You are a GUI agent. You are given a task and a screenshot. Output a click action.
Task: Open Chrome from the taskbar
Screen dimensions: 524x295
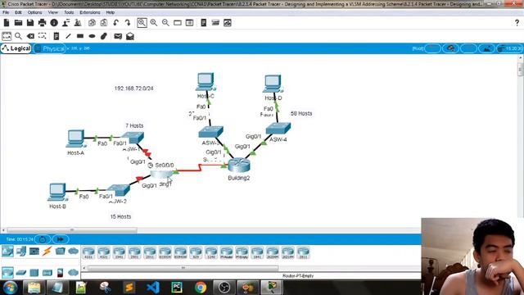click(x=201, y=288)
